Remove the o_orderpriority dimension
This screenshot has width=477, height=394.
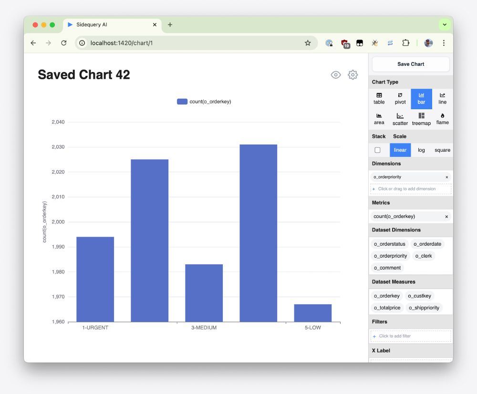click(x=446, y=177)
